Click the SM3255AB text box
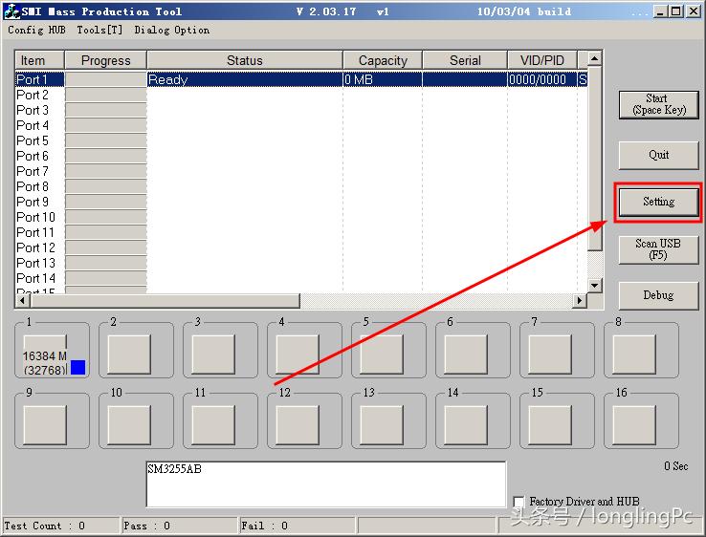 326,484
